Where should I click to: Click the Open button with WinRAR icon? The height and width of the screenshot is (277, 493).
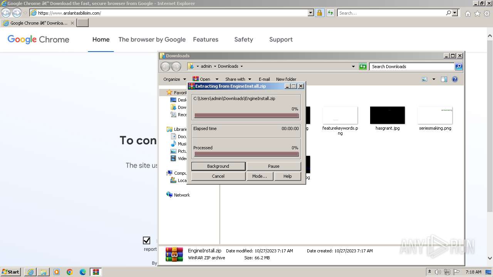click(201, 79)
